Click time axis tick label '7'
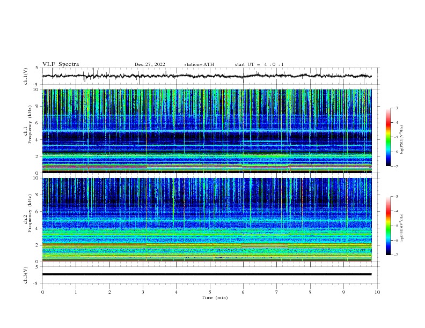This screenshot has height=328, width=425. [x=277, y=292]
